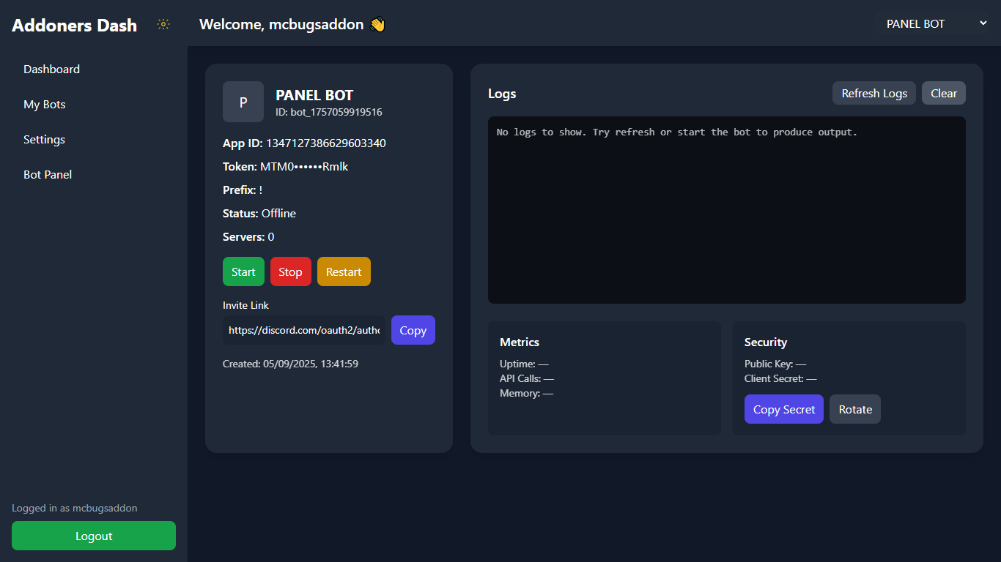Refresh the bot logs

(x=873, y=93)
